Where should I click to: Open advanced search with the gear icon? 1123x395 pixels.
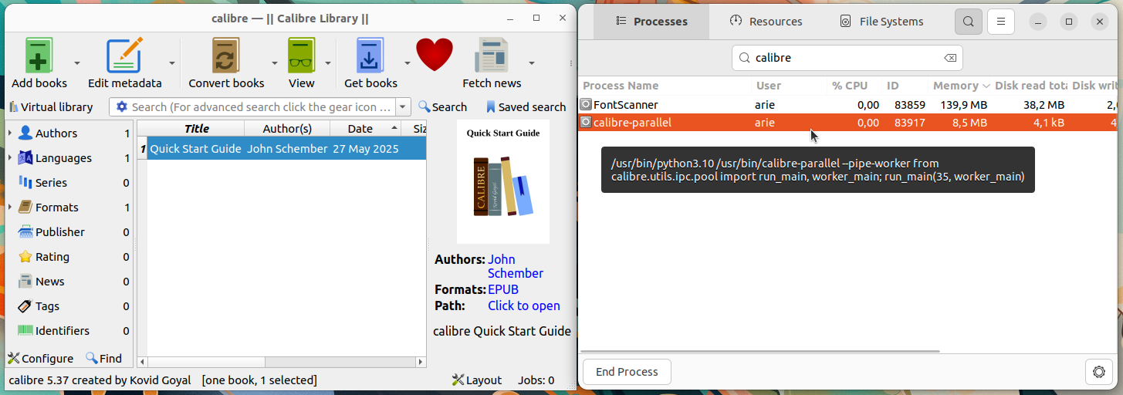(x=122, y=107)
